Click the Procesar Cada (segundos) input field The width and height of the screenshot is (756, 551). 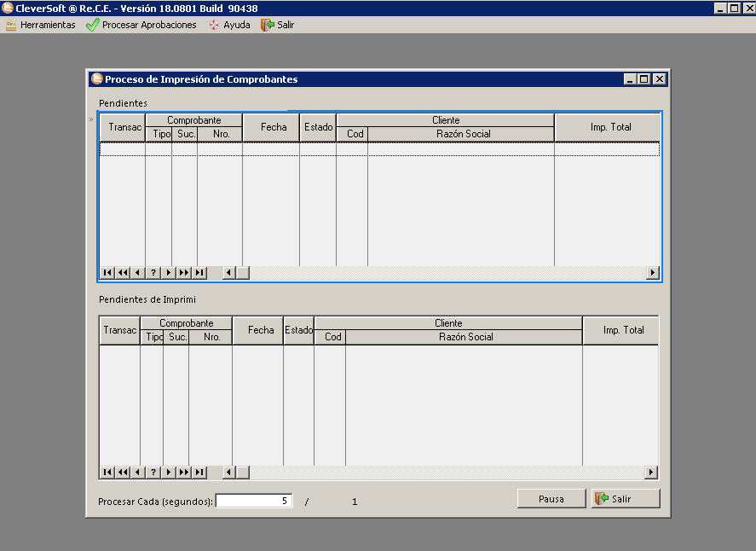click(x=254, y=502)
